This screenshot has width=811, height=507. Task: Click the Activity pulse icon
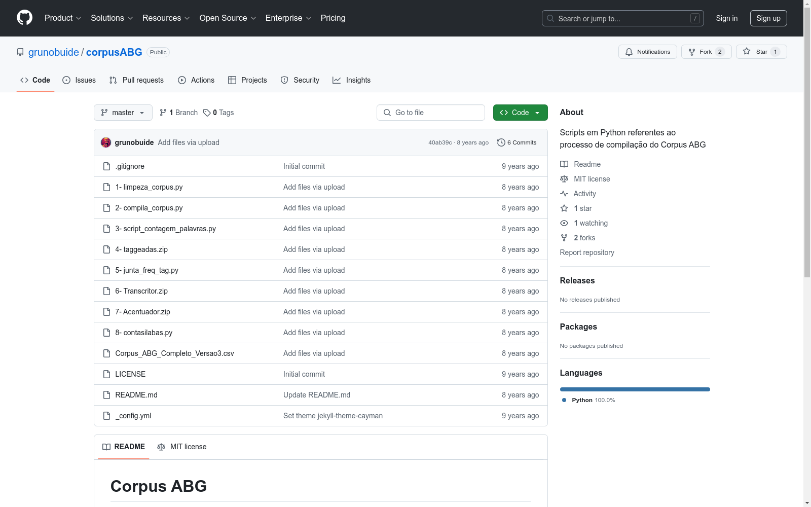(564, 194)
